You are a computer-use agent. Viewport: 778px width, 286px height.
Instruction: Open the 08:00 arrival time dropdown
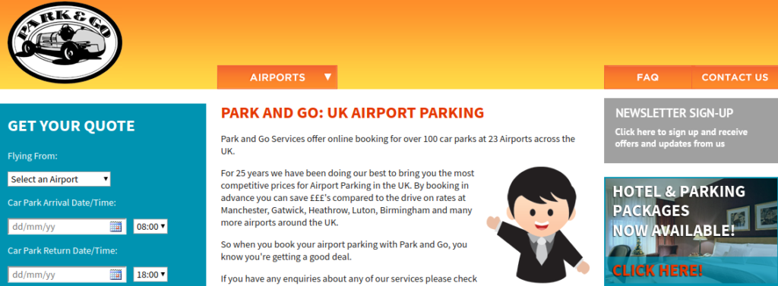150,227
